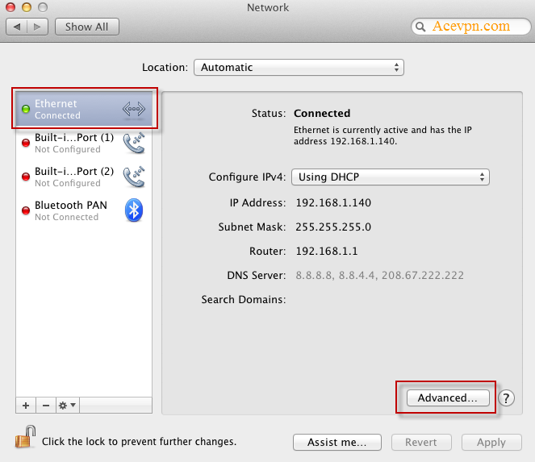Click the remove network service minus button
The width and height of the screenshot is (535, 462).
[45, 405]
